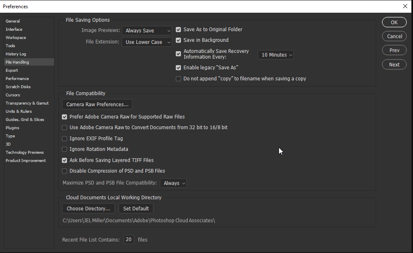Enable Disable Compression of PSD and PSB Files
Screen dimensions: 413x253
[x=64, y=171]
